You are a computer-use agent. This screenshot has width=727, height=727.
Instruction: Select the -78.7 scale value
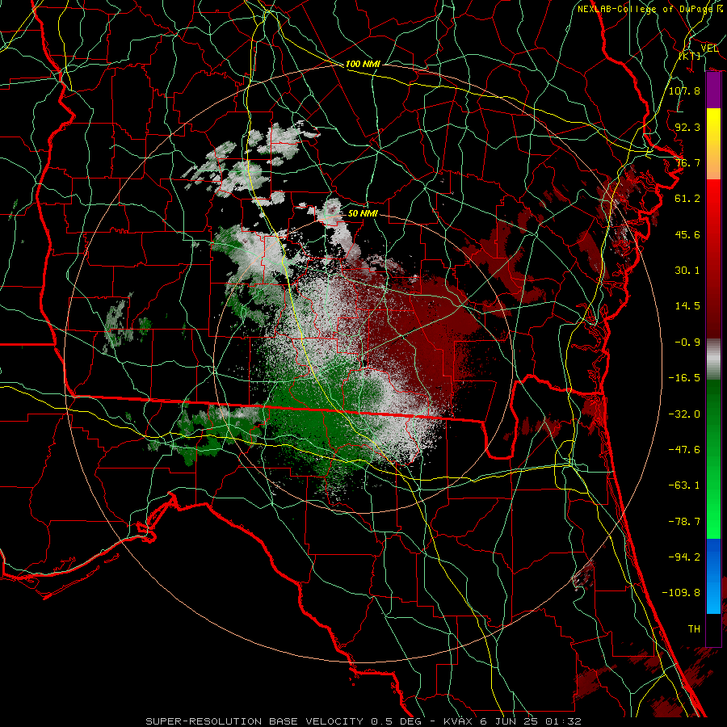pyautogui.click(x=684, y=522)
